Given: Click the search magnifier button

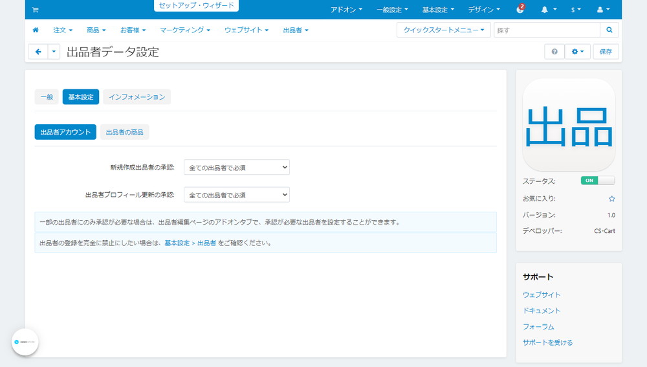Looking at the screenshot, I should (609, 30).
